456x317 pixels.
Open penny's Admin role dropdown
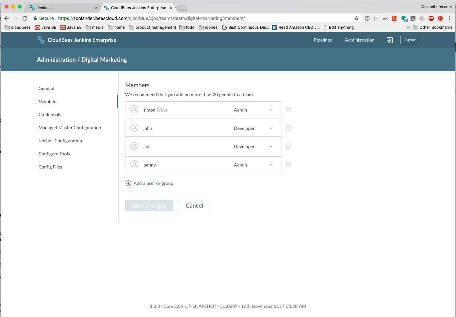(253, 165)
